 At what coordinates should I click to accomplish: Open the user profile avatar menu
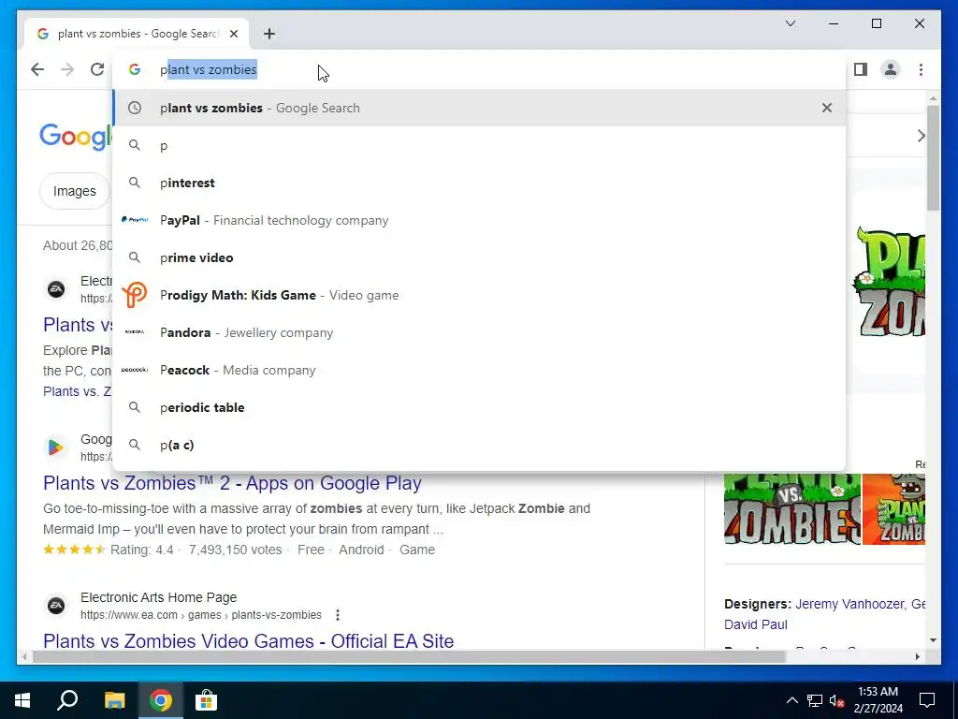click(891, 69)
